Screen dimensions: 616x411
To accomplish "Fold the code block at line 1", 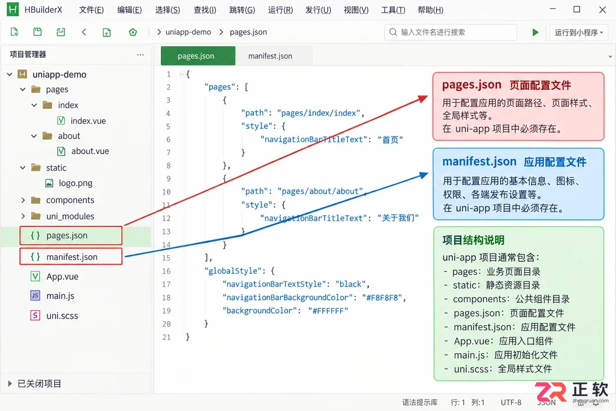I will click(x=182, y=74).
